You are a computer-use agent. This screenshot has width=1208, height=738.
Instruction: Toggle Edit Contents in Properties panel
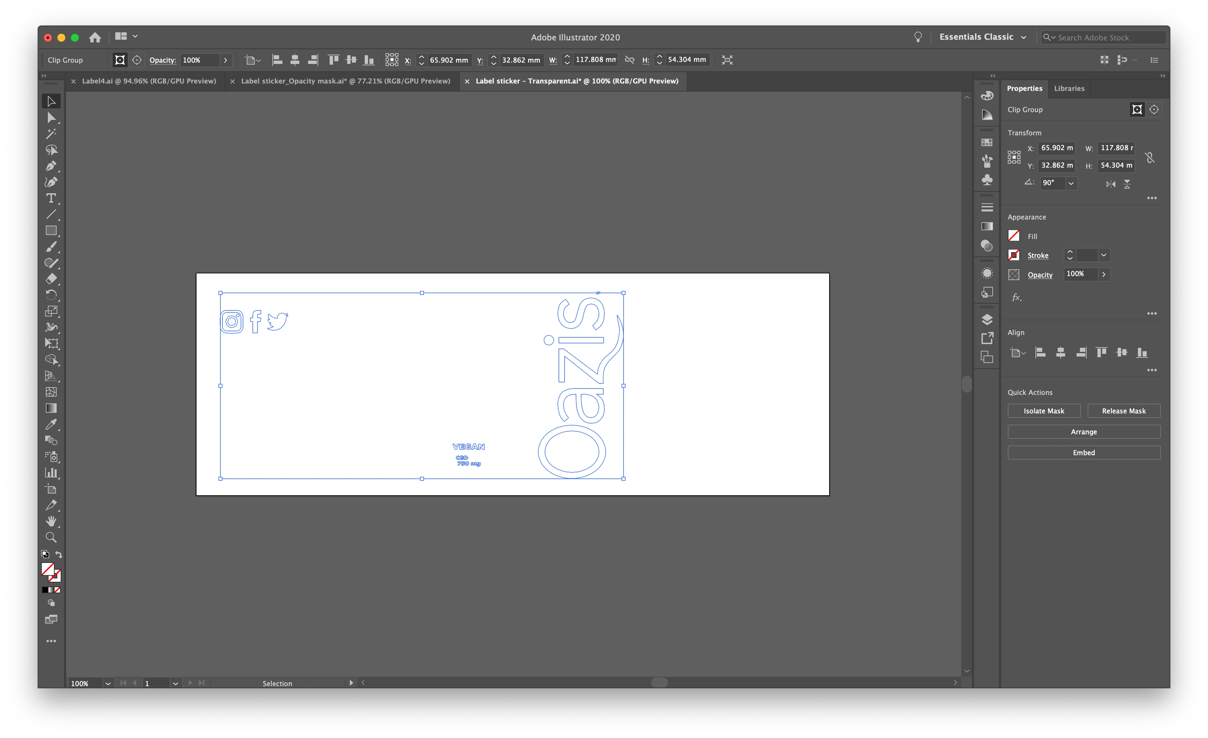[x=1154, y=110]
